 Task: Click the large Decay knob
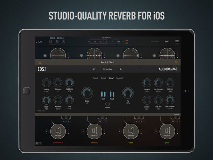[x=87, y=93]
